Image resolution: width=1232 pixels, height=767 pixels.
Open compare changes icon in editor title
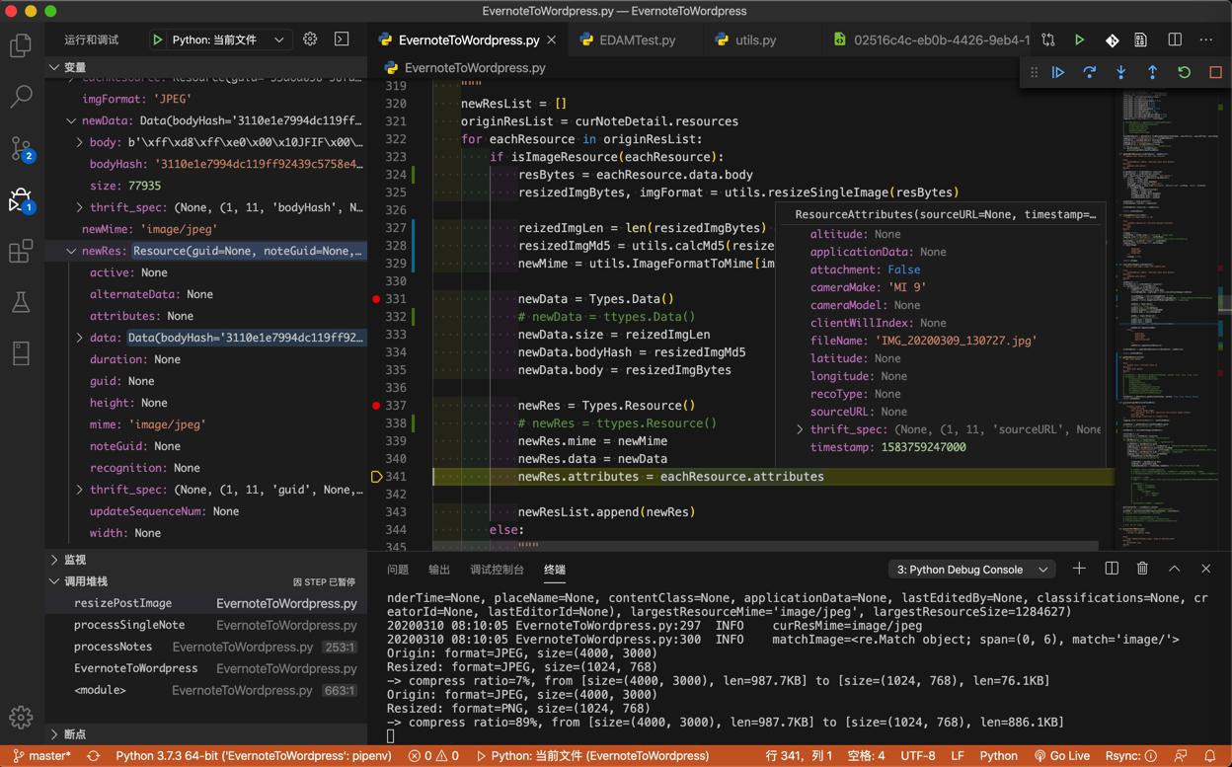tap(1048, 40)
